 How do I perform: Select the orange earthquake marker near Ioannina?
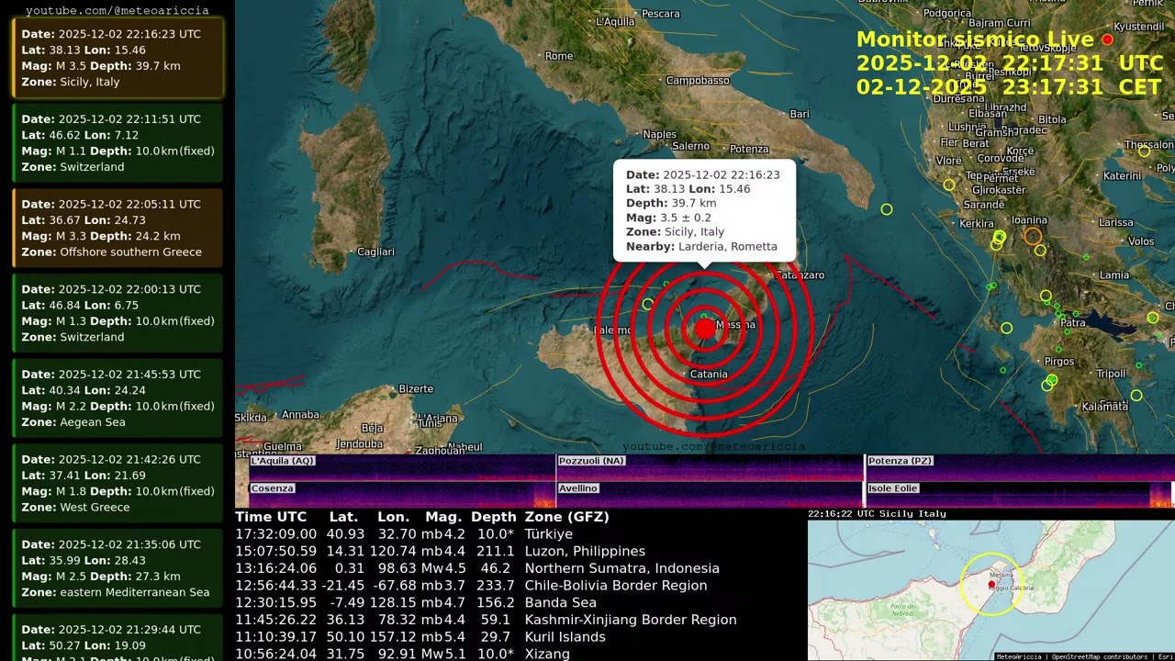[1033, 237]
